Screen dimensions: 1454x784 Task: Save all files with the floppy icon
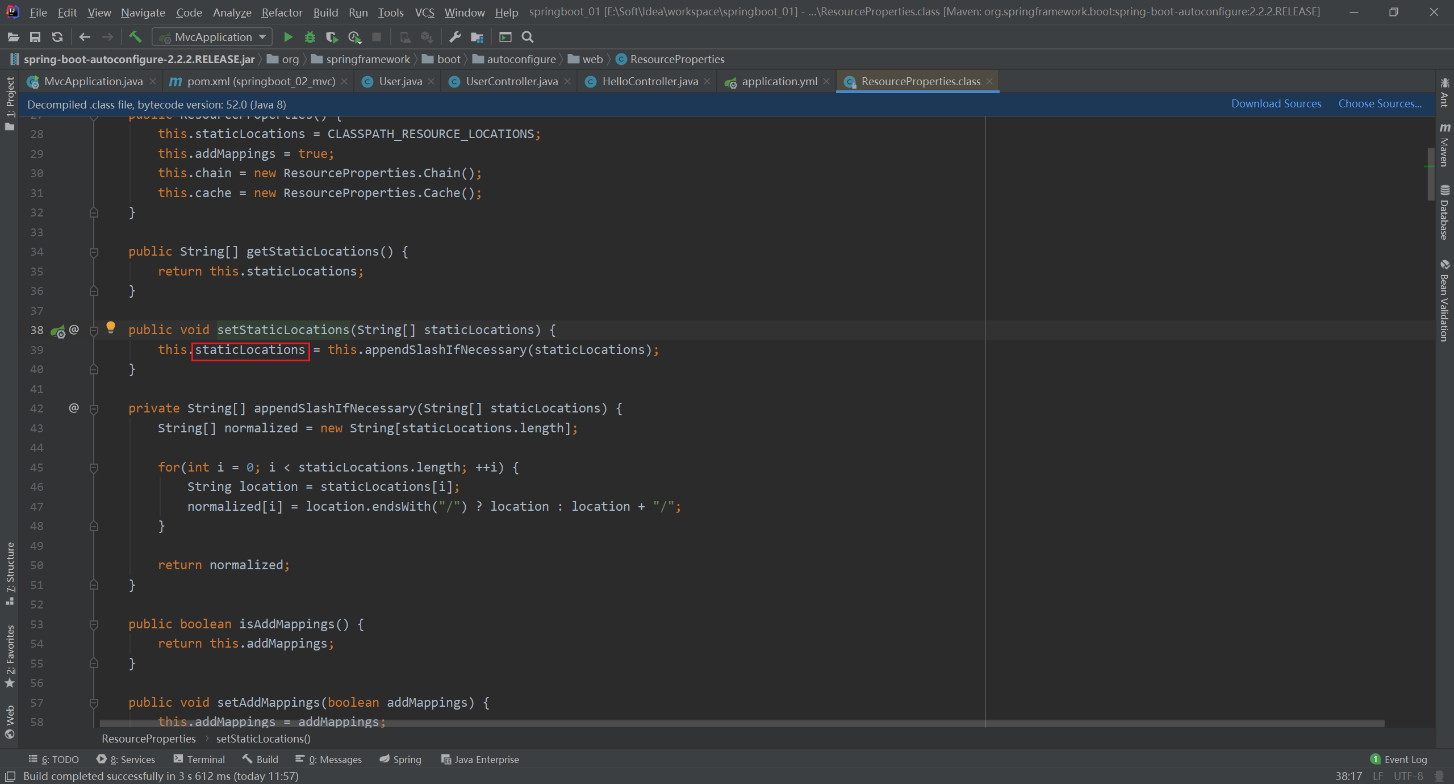pos(35,37)
